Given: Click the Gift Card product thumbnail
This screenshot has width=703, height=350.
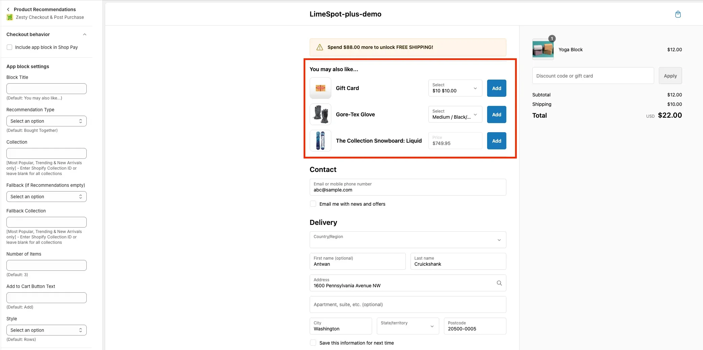Looking at the screenshot, I should tap(320, 88).
